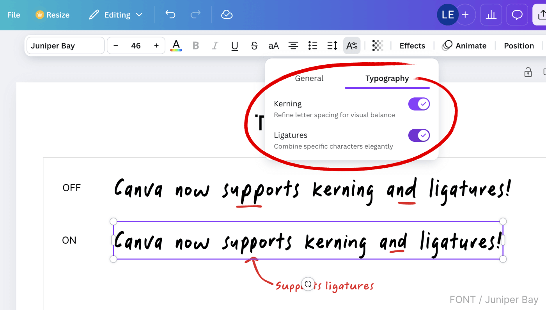
Task: Redo the last action
Action: [195, 15]
